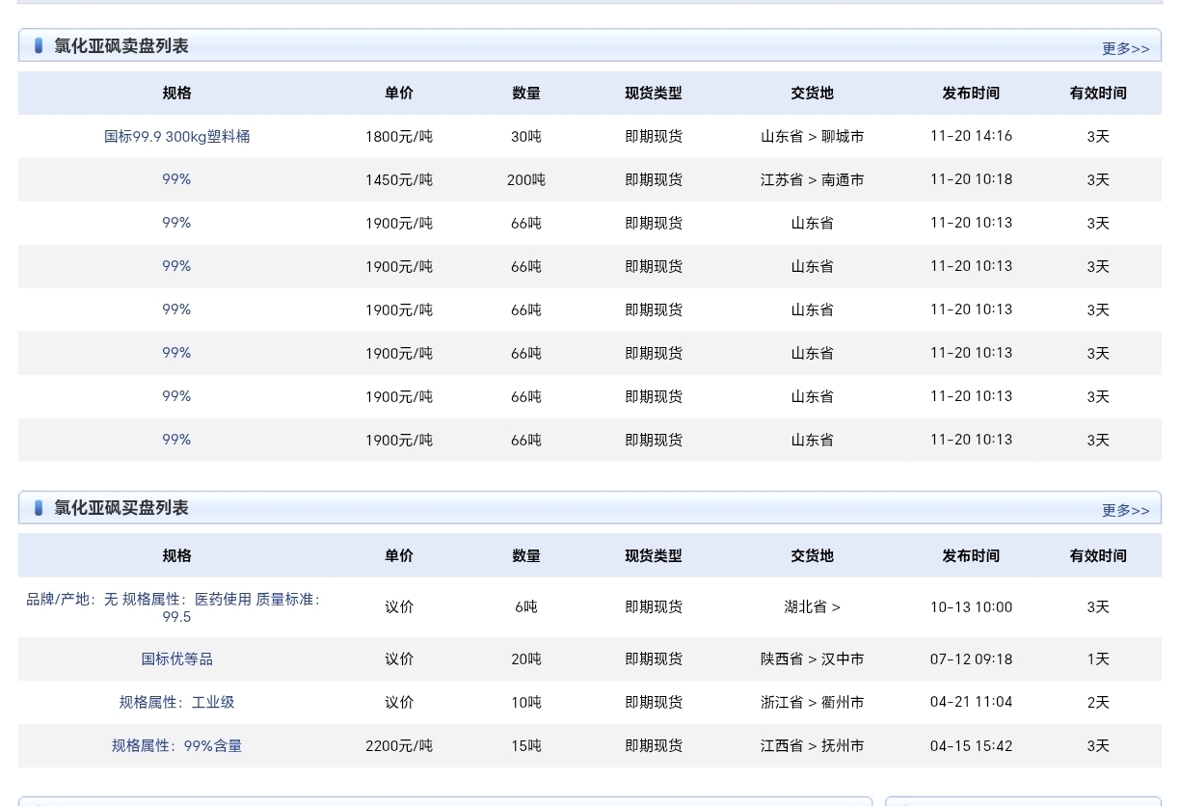
Task: Open 更多>> link in 氯化亚砜买盘列表
Action: coord(1125,510)
